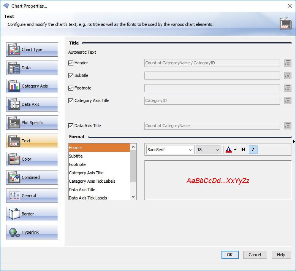
Task: Open the Hyperlink section
Action: coord(32,232)
